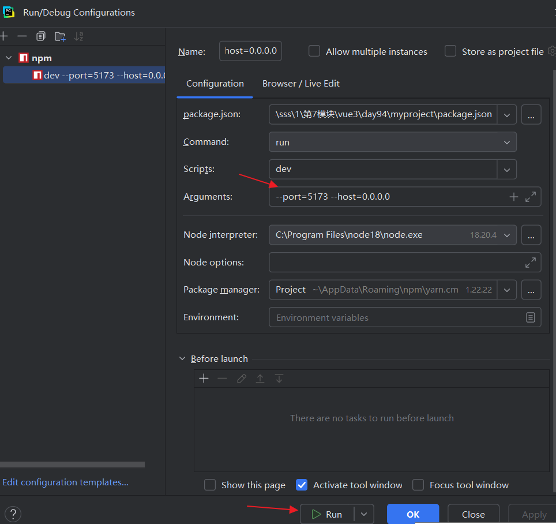This screenshot has height=524, width=556.
Task: Open package.json path dropdown
Action: pos(507,115)
